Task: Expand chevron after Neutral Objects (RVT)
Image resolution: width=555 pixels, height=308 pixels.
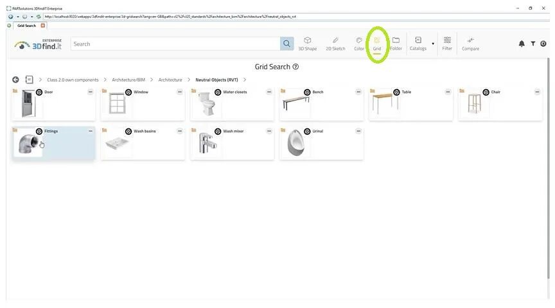Action: click(x=245, y=80)
